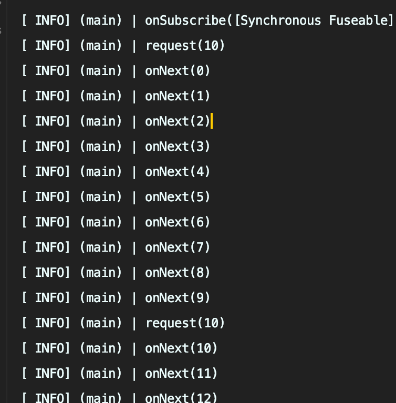Screen dimensions: 396x403
Task: Click the onNext(7) log entry
Action: [x=178, y=247]
